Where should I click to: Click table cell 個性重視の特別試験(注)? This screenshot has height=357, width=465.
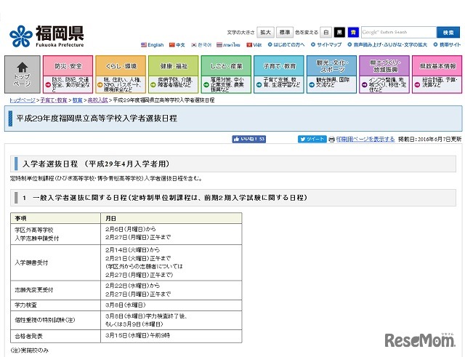(55, 320)
